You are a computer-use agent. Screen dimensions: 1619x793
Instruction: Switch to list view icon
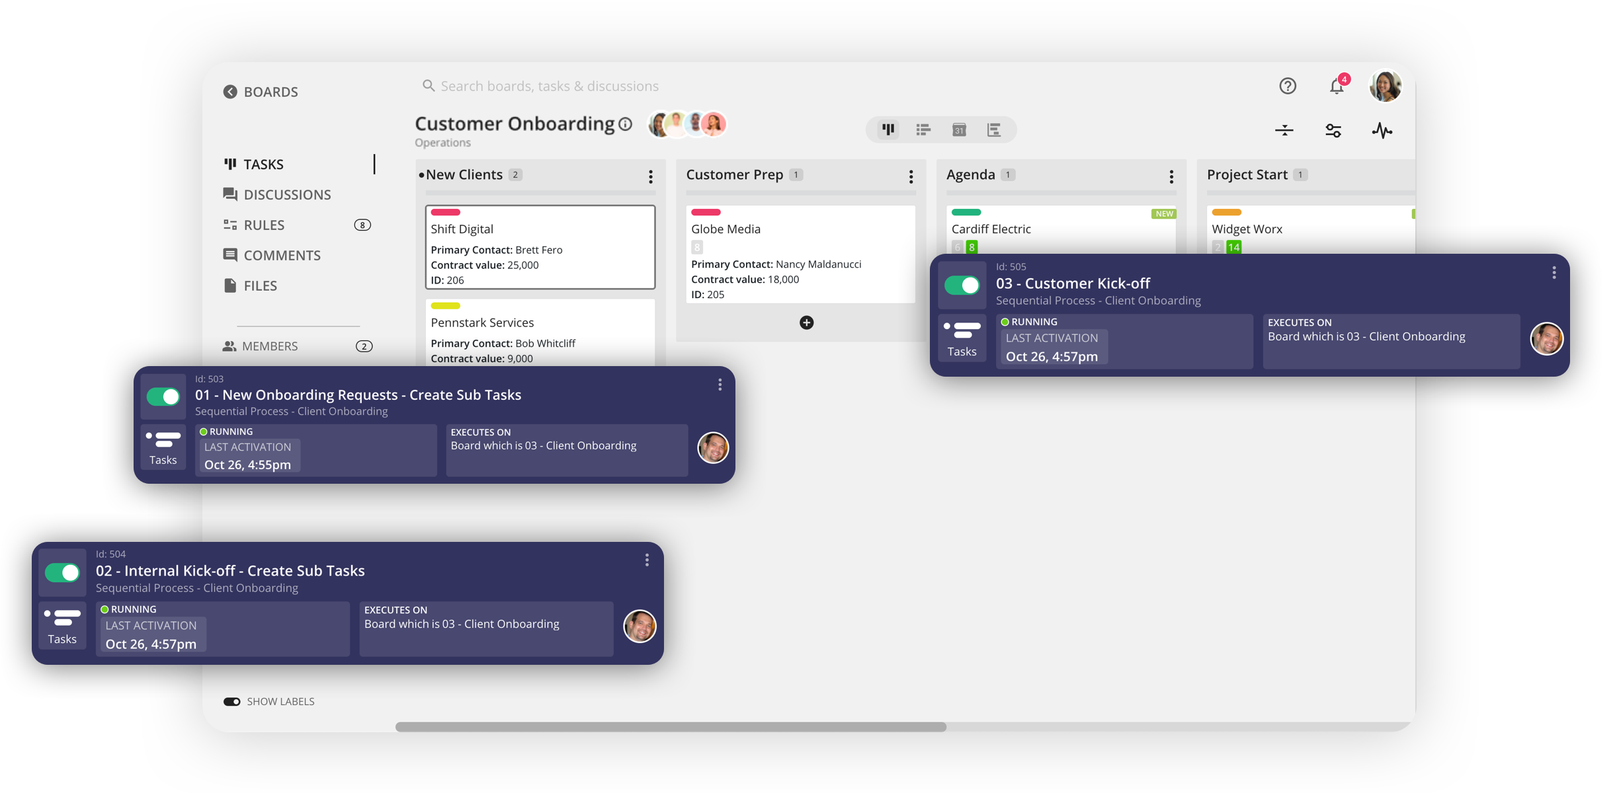tap(923, 130)
